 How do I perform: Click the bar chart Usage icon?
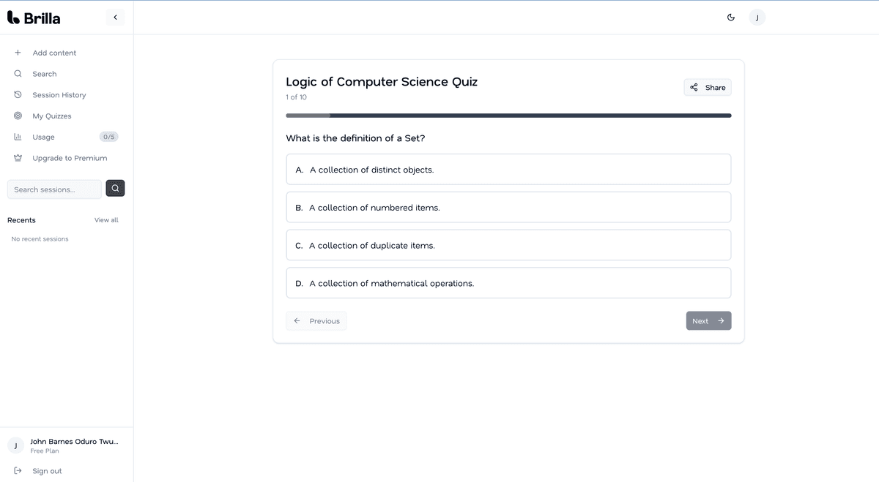18,137
